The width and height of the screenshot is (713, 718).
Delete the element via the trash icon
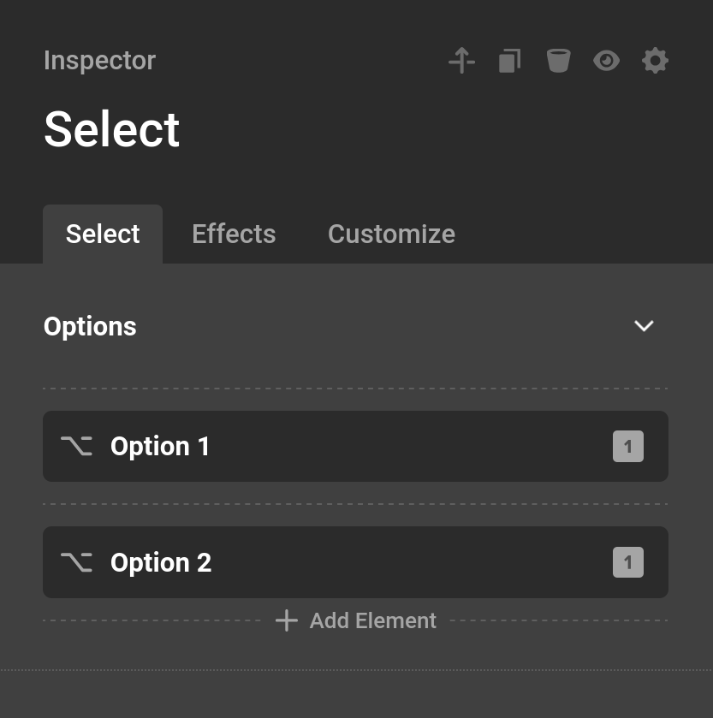tap(558, 60)
